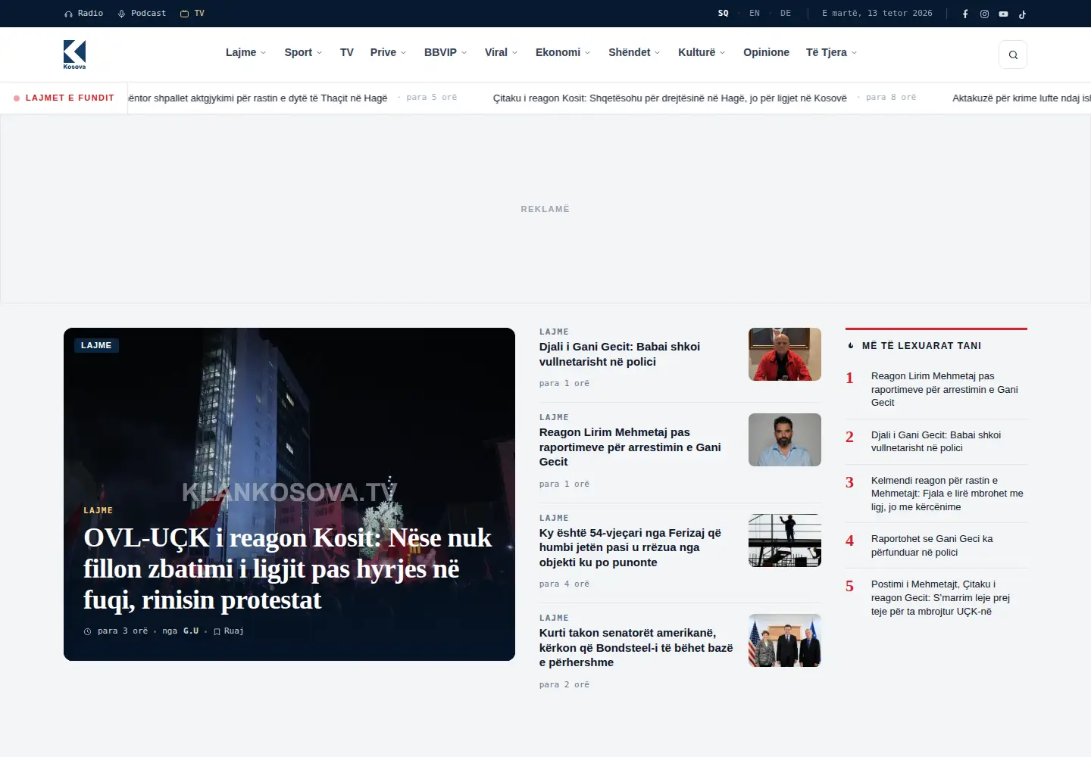Open article about 54-vjeçari nga Ferizaj
Screen dimensions: 1091x757
point(630,547)
